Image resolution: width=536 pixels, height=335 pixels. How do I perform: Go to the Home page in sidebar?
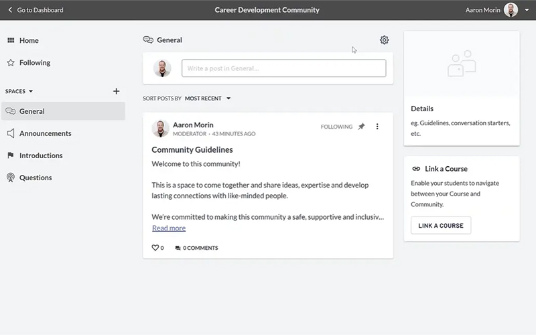coord(29,40)
